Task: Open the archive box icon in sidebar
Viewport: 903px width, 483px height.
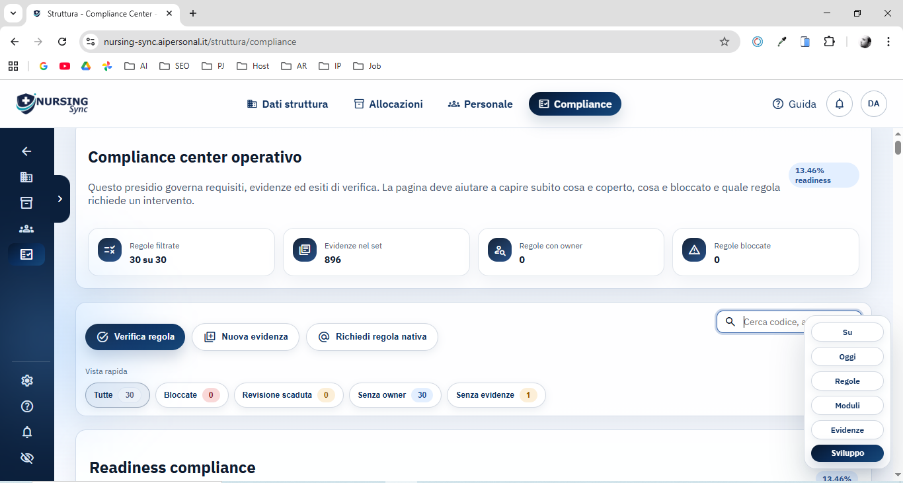Action: tap(26, 203)
